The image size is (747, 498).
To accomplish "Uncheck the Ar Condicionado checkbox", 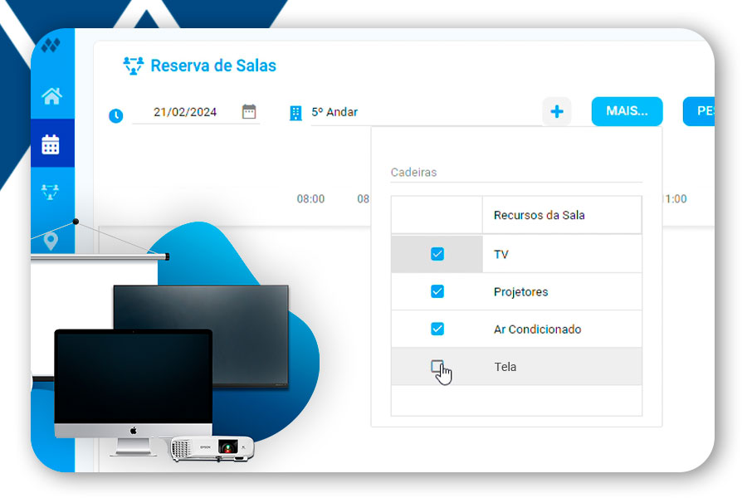I will (x=437, y=329).
